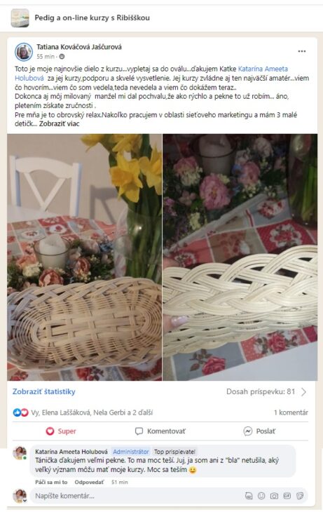Expand the post text with 'Zobraziť viac'
The width and height of the screenshot is (323, 512).
coord(59,123)
